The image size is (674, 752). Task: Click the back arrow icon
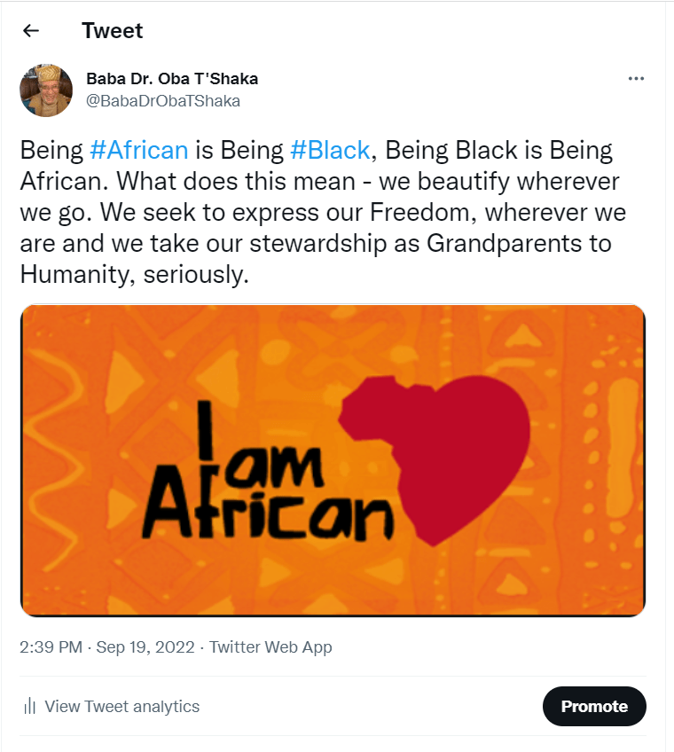coord(31,31)
